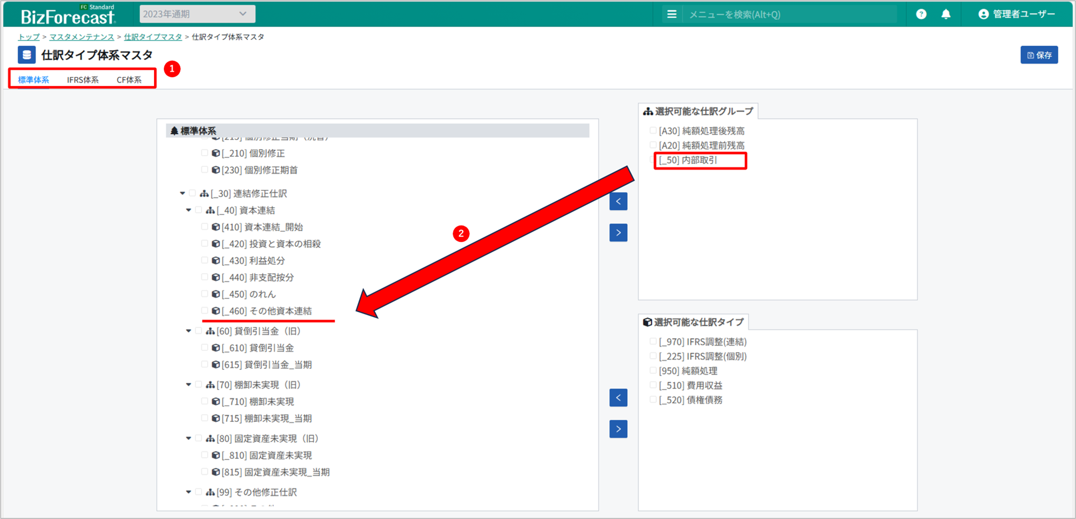Viewport: 1076px width, 519px height.
Task: Click left arrow to add journal group
Action: point(618,202)
